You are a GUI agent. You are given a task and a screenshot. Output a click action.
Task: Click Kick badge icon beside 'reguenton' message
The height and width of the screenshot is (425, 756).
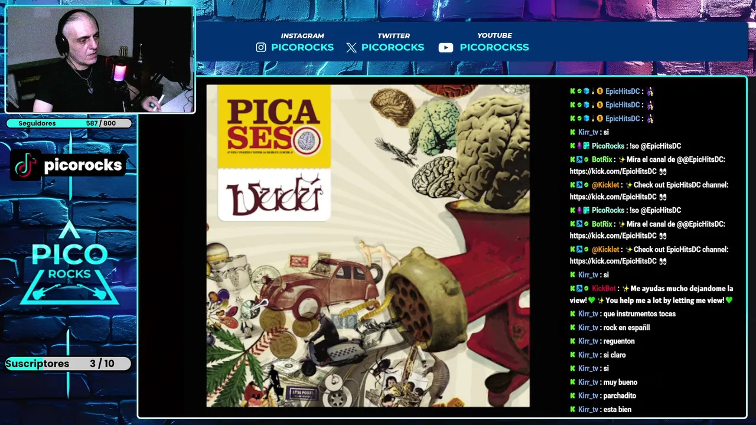(x=572, y=341)
